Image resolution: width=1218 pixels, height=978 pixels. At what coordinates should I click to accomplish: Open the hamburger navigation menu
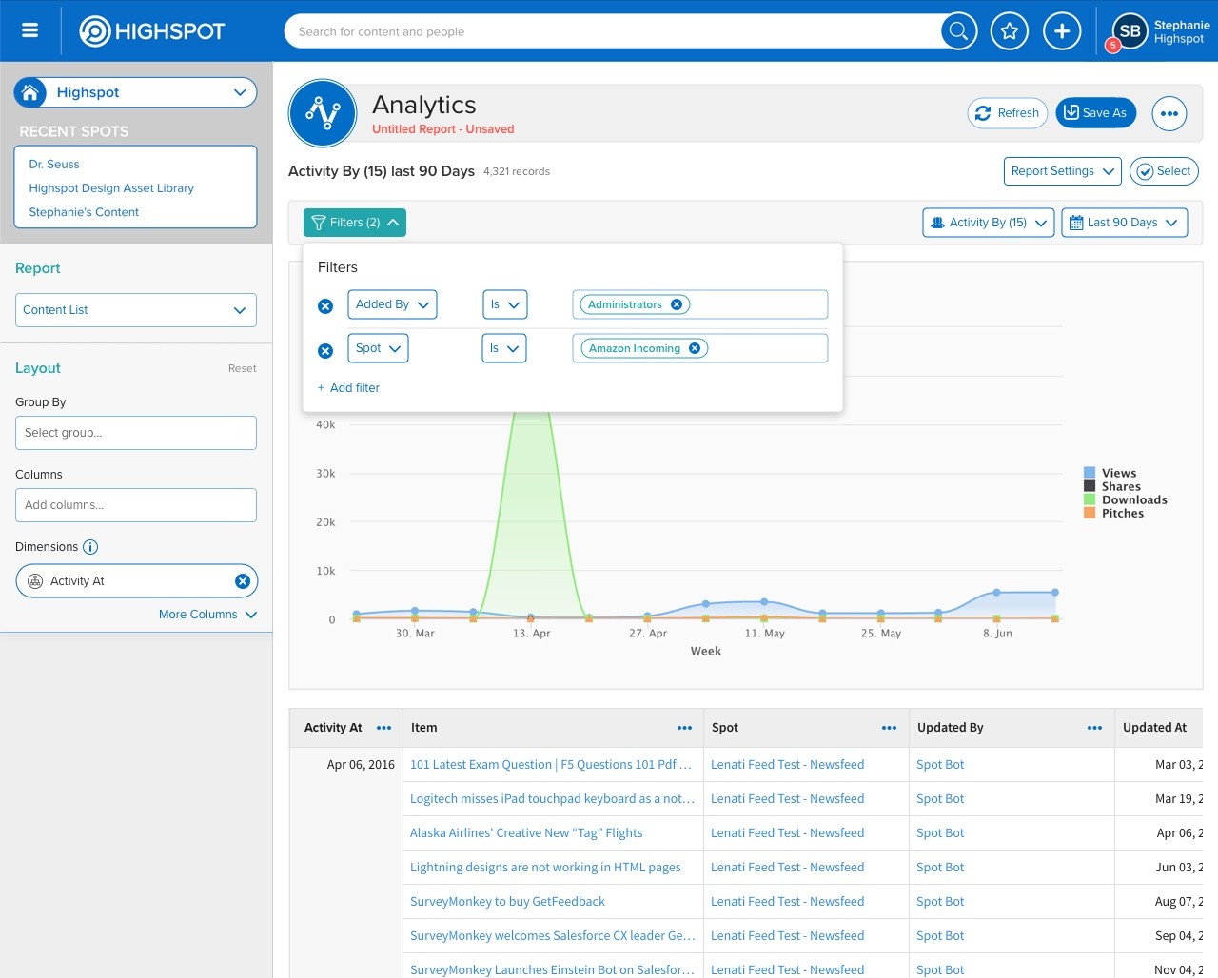click(30, 30)
